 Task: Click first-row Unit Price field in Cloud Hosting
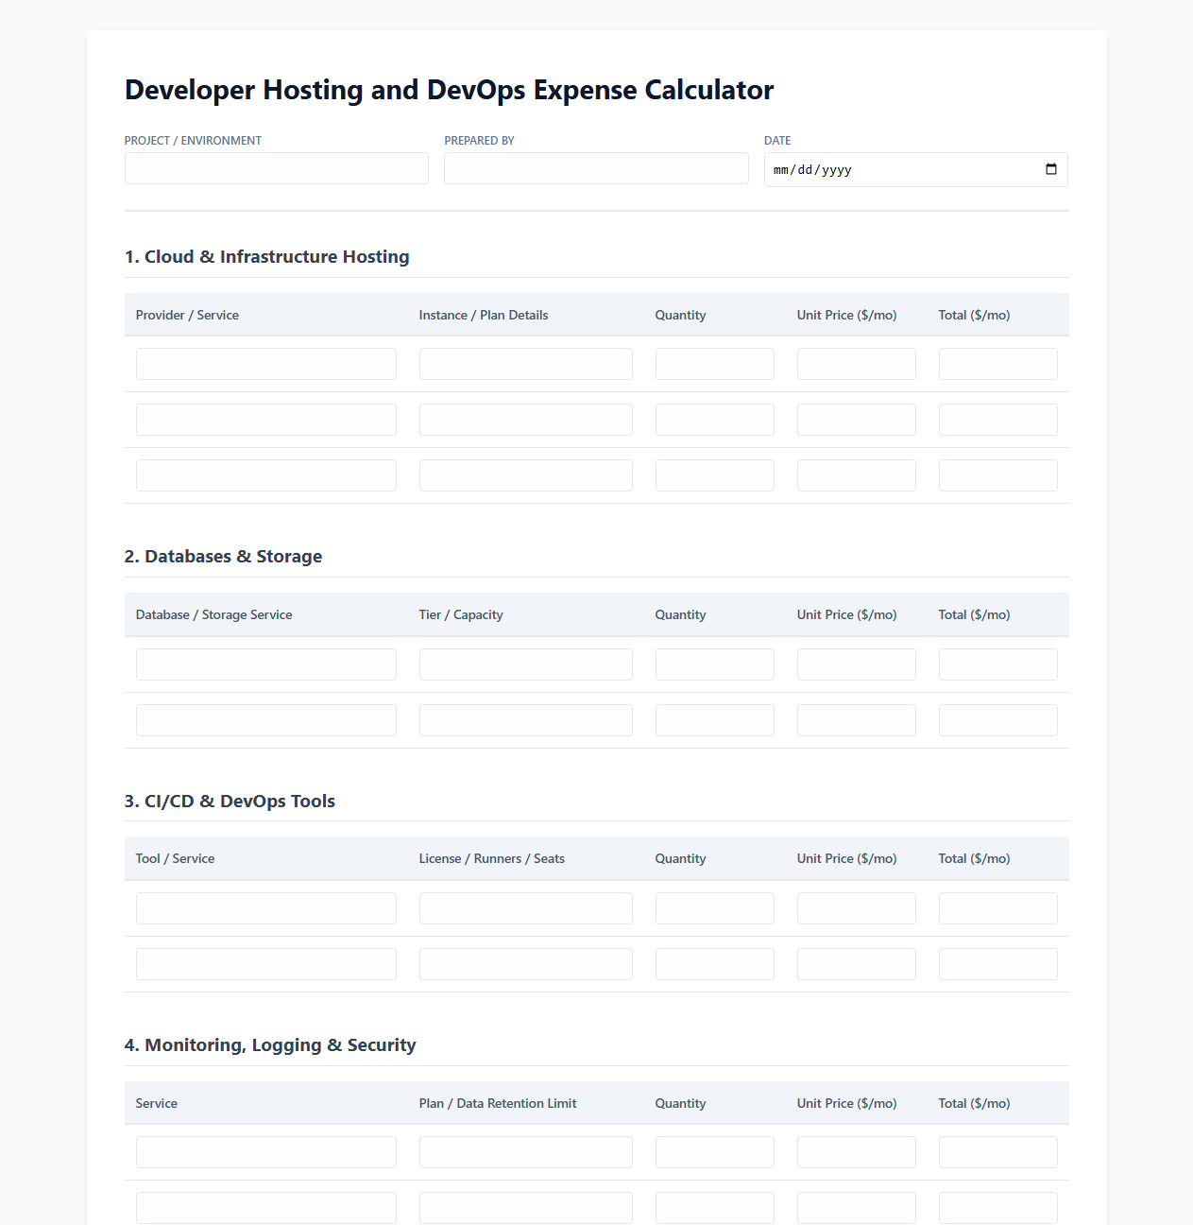(857, 364)
